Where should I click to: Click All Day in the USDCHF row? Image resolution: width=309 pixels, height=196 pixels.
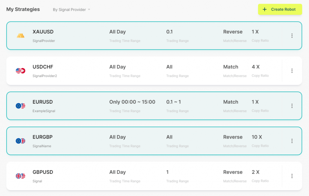tap(117, 67)
